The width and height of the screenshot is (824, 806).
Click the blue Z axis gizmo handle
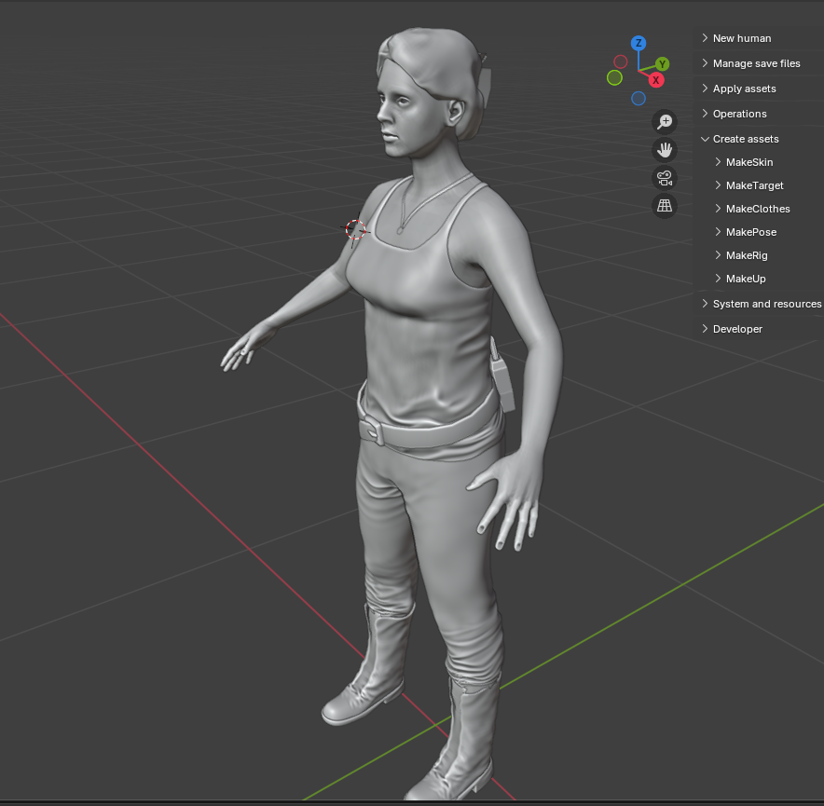tap(639, 43)
